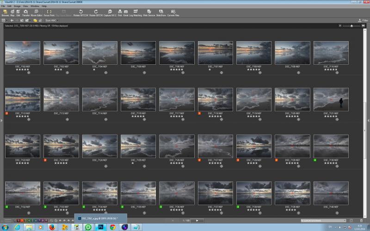Go back with the left arrow
This screenshot has width=370, height=231.
pyautogui.click(x=12, y=20)
